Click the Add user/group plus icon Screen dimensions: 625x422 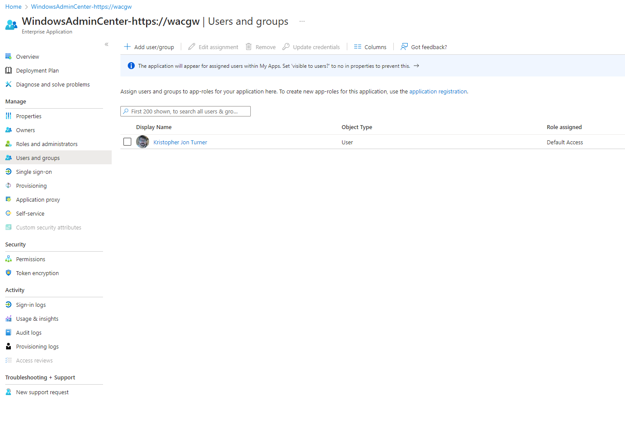click(x=127, y=47)
